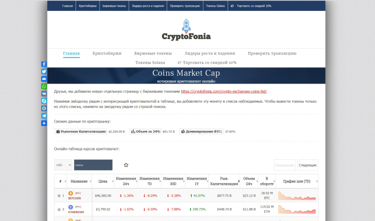The height and width of the screenshot is (221, 375).
Task: Click the Следующие pagination button
Action: tap(308, 165)
